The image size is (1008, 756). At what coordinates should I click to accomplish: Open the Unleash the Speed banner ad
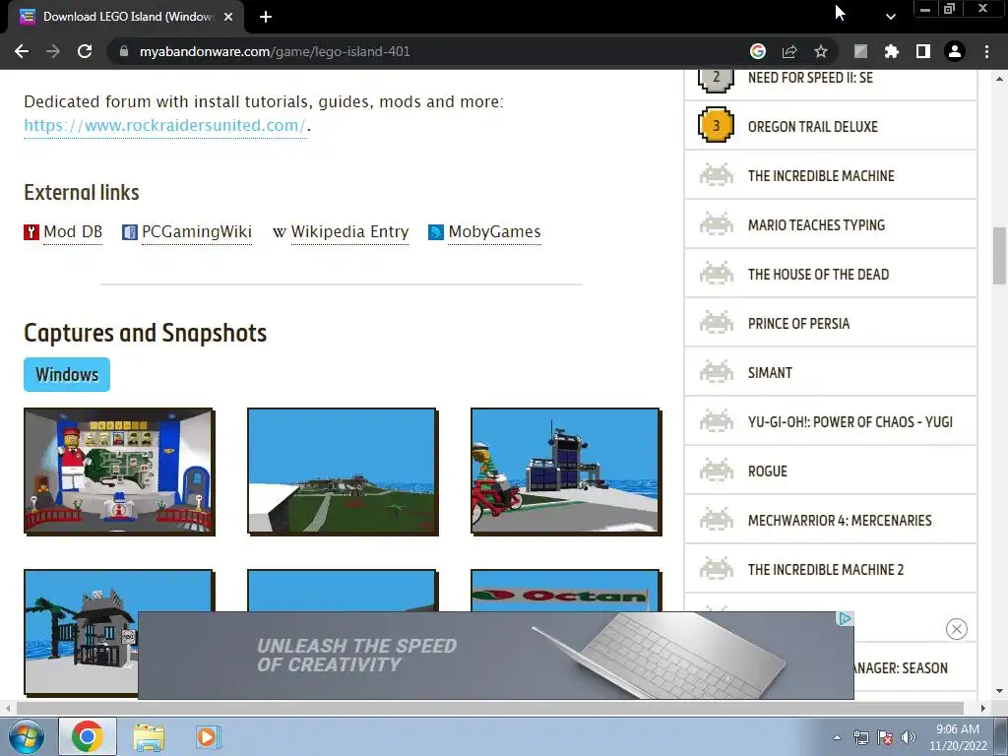pos(496,655)
